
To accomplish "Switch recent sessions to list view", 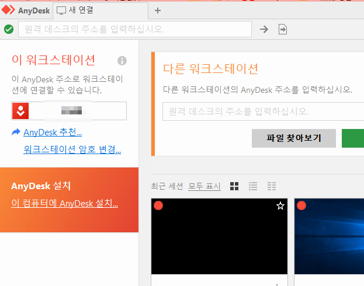I will (x=253, y=186).
